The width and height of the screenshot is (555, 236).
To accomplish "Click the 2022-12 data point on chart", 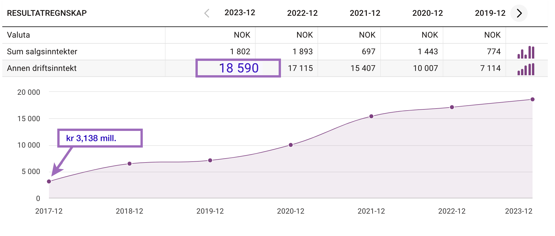I will (452, 107).
